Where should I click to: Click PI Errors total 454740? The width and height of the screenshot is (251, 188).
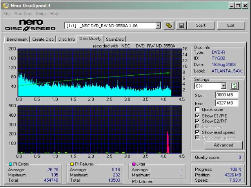[x=51, y=180]
